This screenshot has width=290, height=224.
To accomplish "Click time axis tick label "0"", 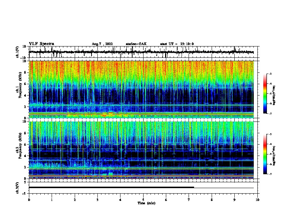I will point(29,200).
